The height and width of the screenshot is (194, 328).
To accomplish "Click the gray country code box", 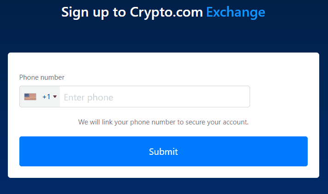I will (x=40, y=97).
